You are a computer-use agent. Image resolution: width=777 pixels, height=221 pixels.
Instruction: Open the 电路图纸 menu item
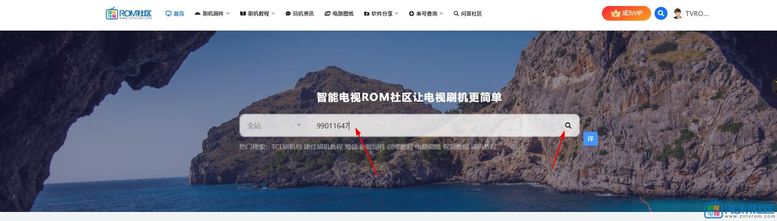point(339,14)
